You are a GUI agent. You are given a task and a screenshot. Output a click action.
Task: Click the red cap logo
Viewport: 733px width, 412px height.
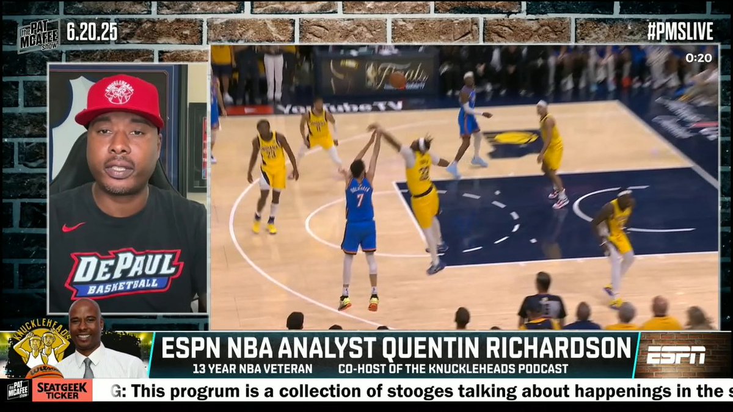(x=119, y=92)
